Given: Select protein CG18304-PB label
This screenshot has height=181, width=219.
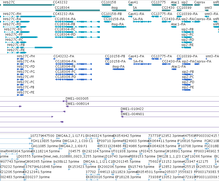Looking at the screenshot, I should [65, 66].
